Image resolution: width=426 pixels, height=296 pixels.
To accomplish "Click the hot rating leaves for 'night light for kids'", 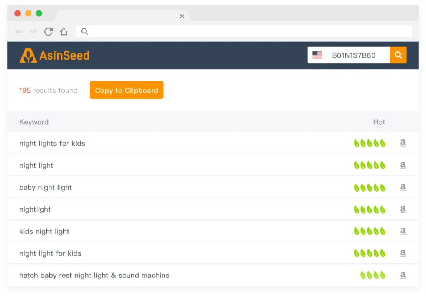I will pyautogui.click(x=369, y=253).
